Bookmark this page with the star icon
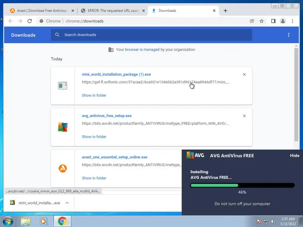The image size is (303, 227). 262,21
